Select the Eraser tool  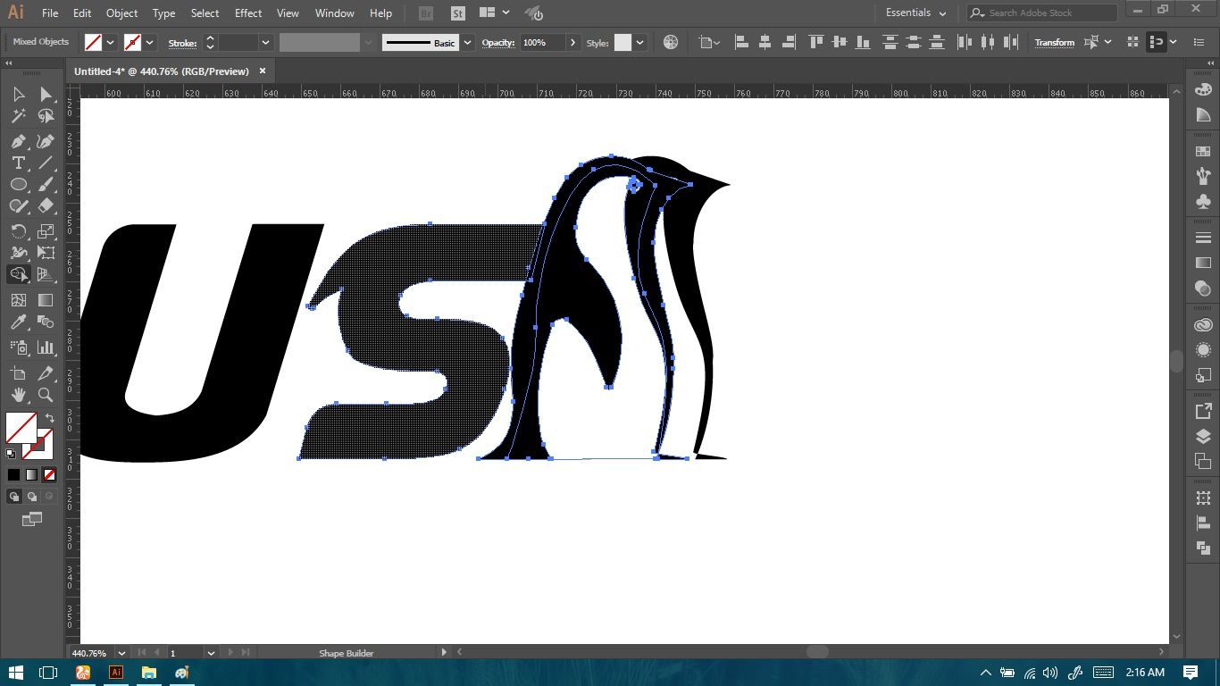[x=46, y=205]
